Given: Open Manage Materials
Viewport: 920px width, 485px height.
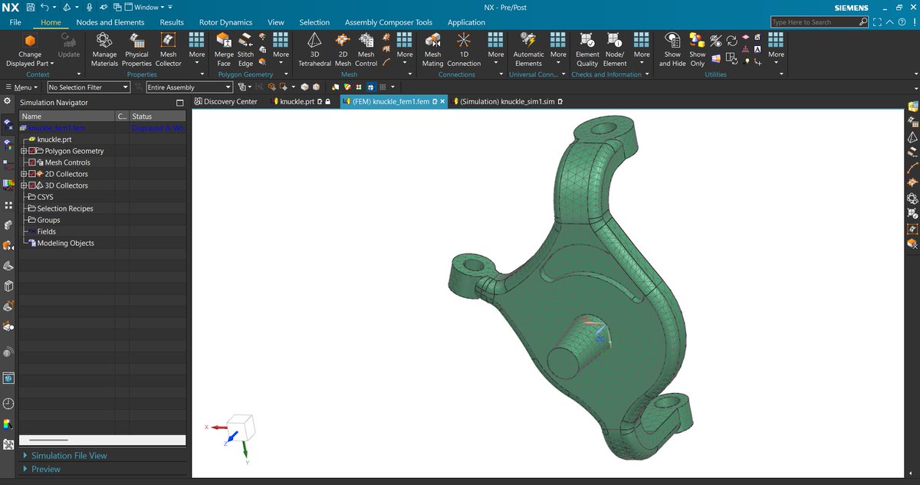Looking at the screenshot, I should [104, 50].
